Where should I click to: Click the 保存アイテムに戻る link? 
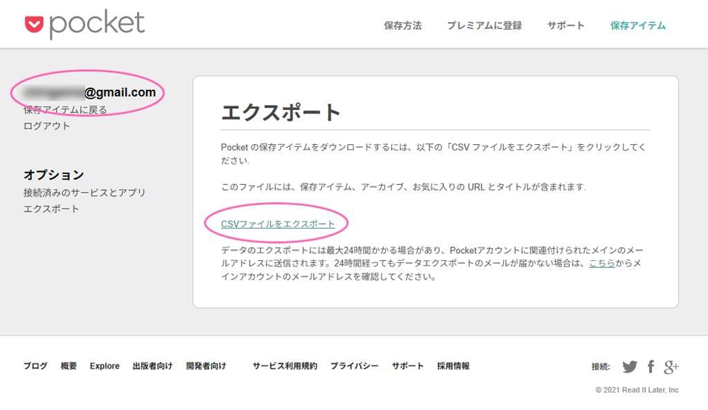click(66, 110)
